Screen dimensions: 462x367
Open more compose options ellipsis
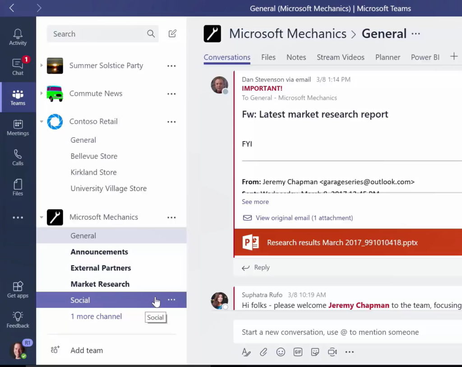coord(350,352)
